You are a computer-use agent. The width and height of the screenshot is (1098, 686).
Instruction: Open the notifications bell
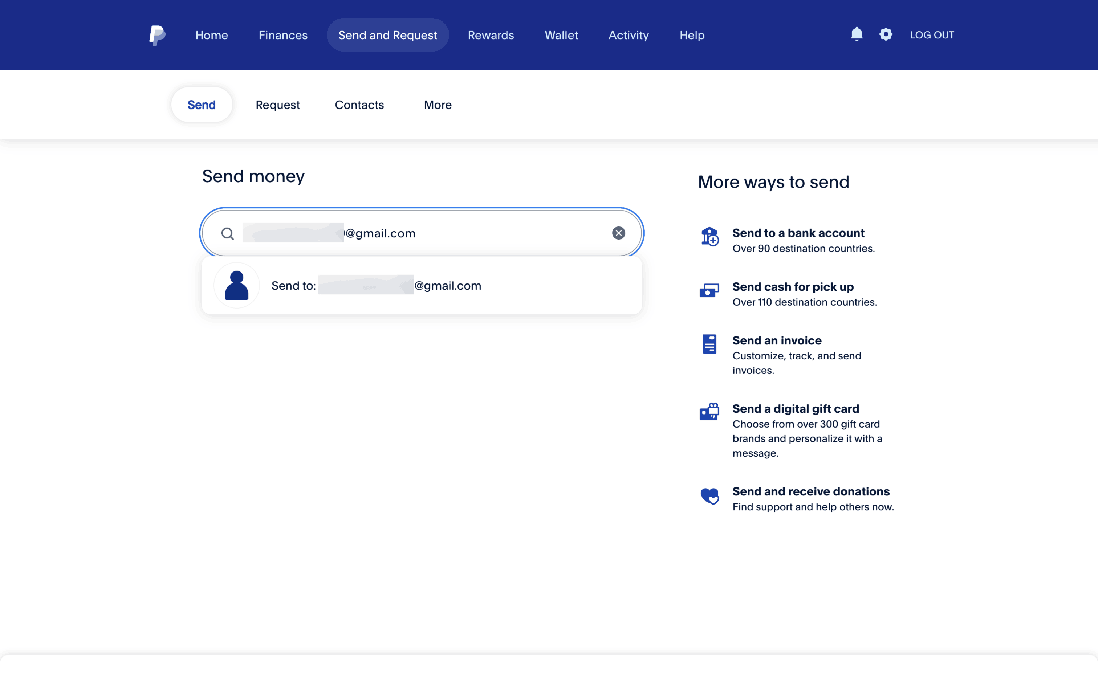856,34
